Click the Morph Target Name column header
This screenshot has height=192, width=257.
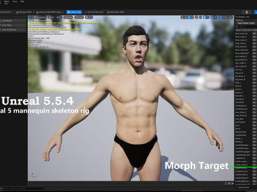244,30
